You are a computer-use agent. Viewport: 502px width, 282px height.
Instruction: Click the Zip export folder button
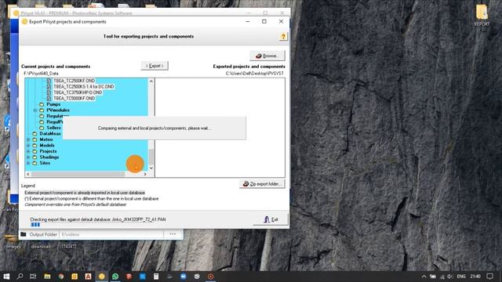pyautogui.click(x=262, y=184)
